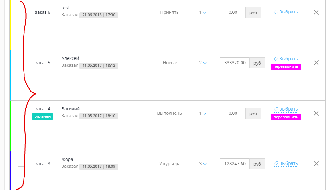
Task: Click the 128247.60 amount input
Action: pyautogui.click(x=235, y=164)
